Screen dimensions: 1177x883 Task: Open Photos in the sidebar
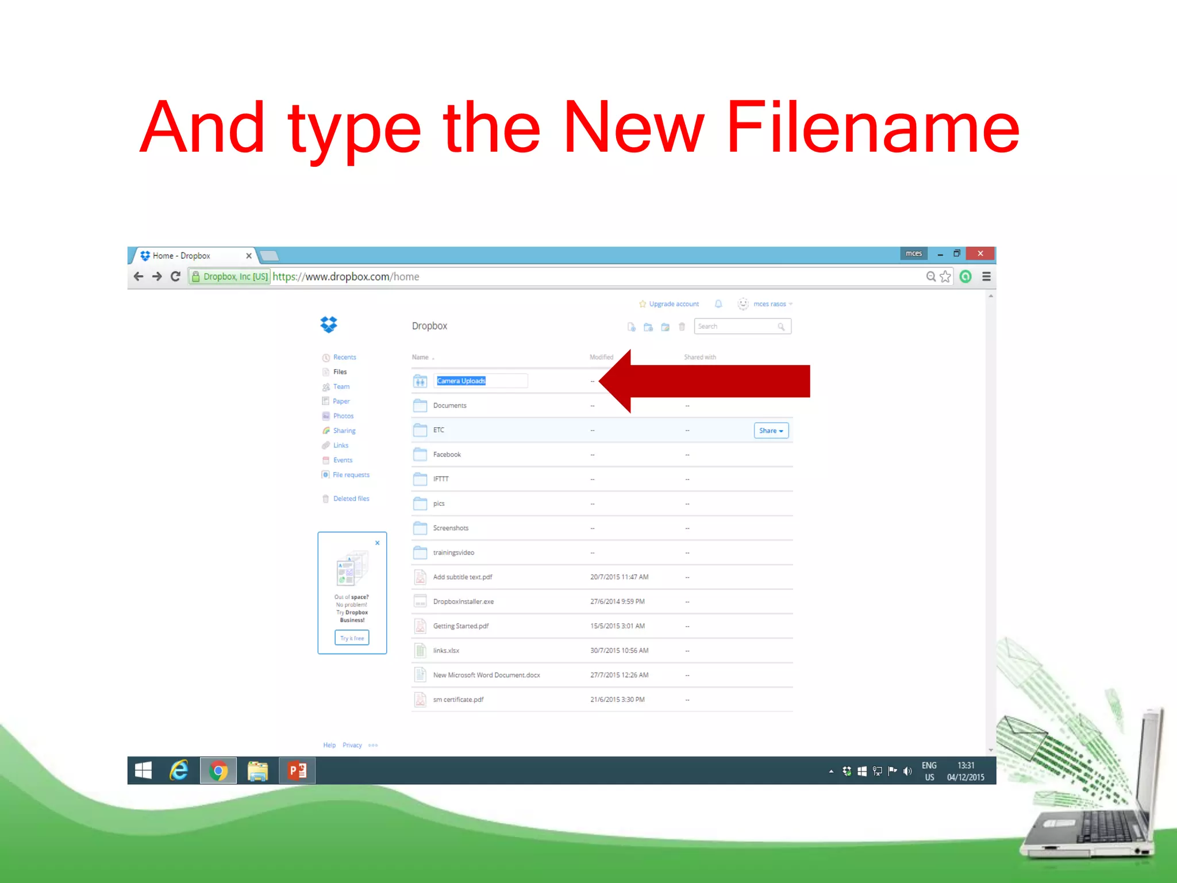(343, 416)
